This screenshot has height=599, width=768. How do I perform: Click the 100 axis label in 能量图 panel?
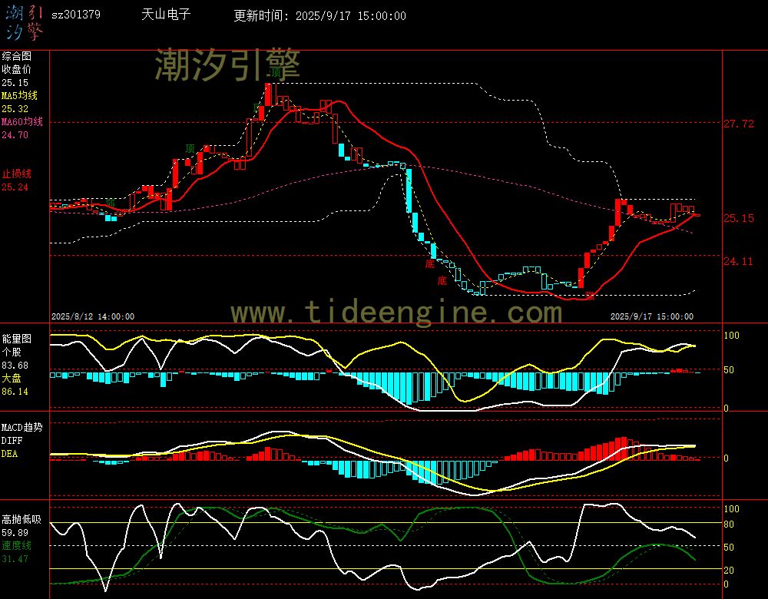(732, 336)
